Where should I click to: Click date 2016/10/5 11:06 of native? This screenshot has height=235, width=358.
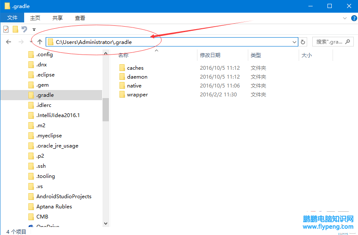click(220, 86)
